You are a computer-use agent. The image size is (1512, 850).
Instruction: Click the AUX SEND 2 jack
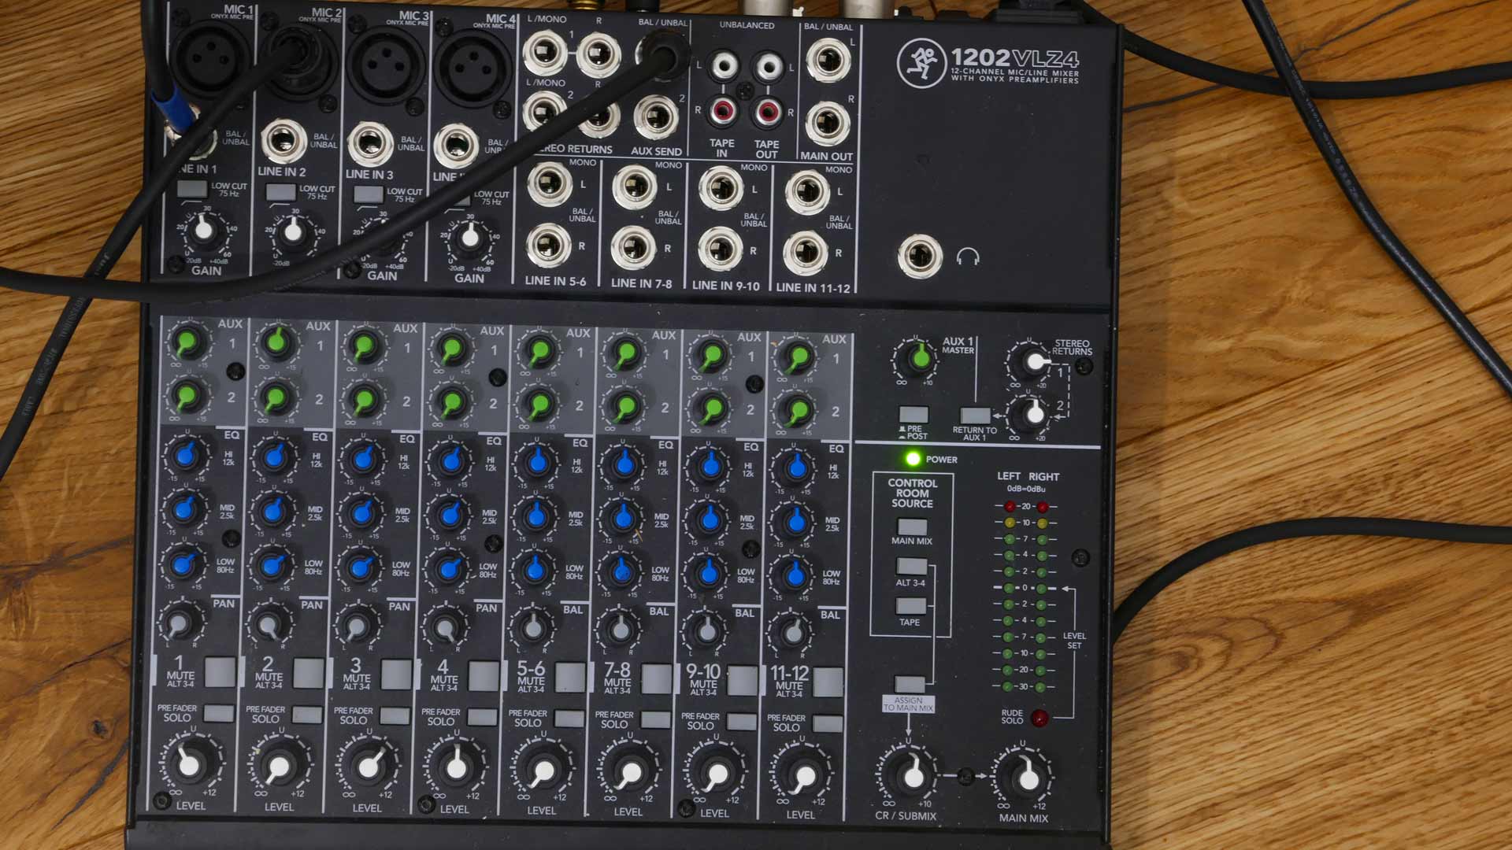point(656,117)
